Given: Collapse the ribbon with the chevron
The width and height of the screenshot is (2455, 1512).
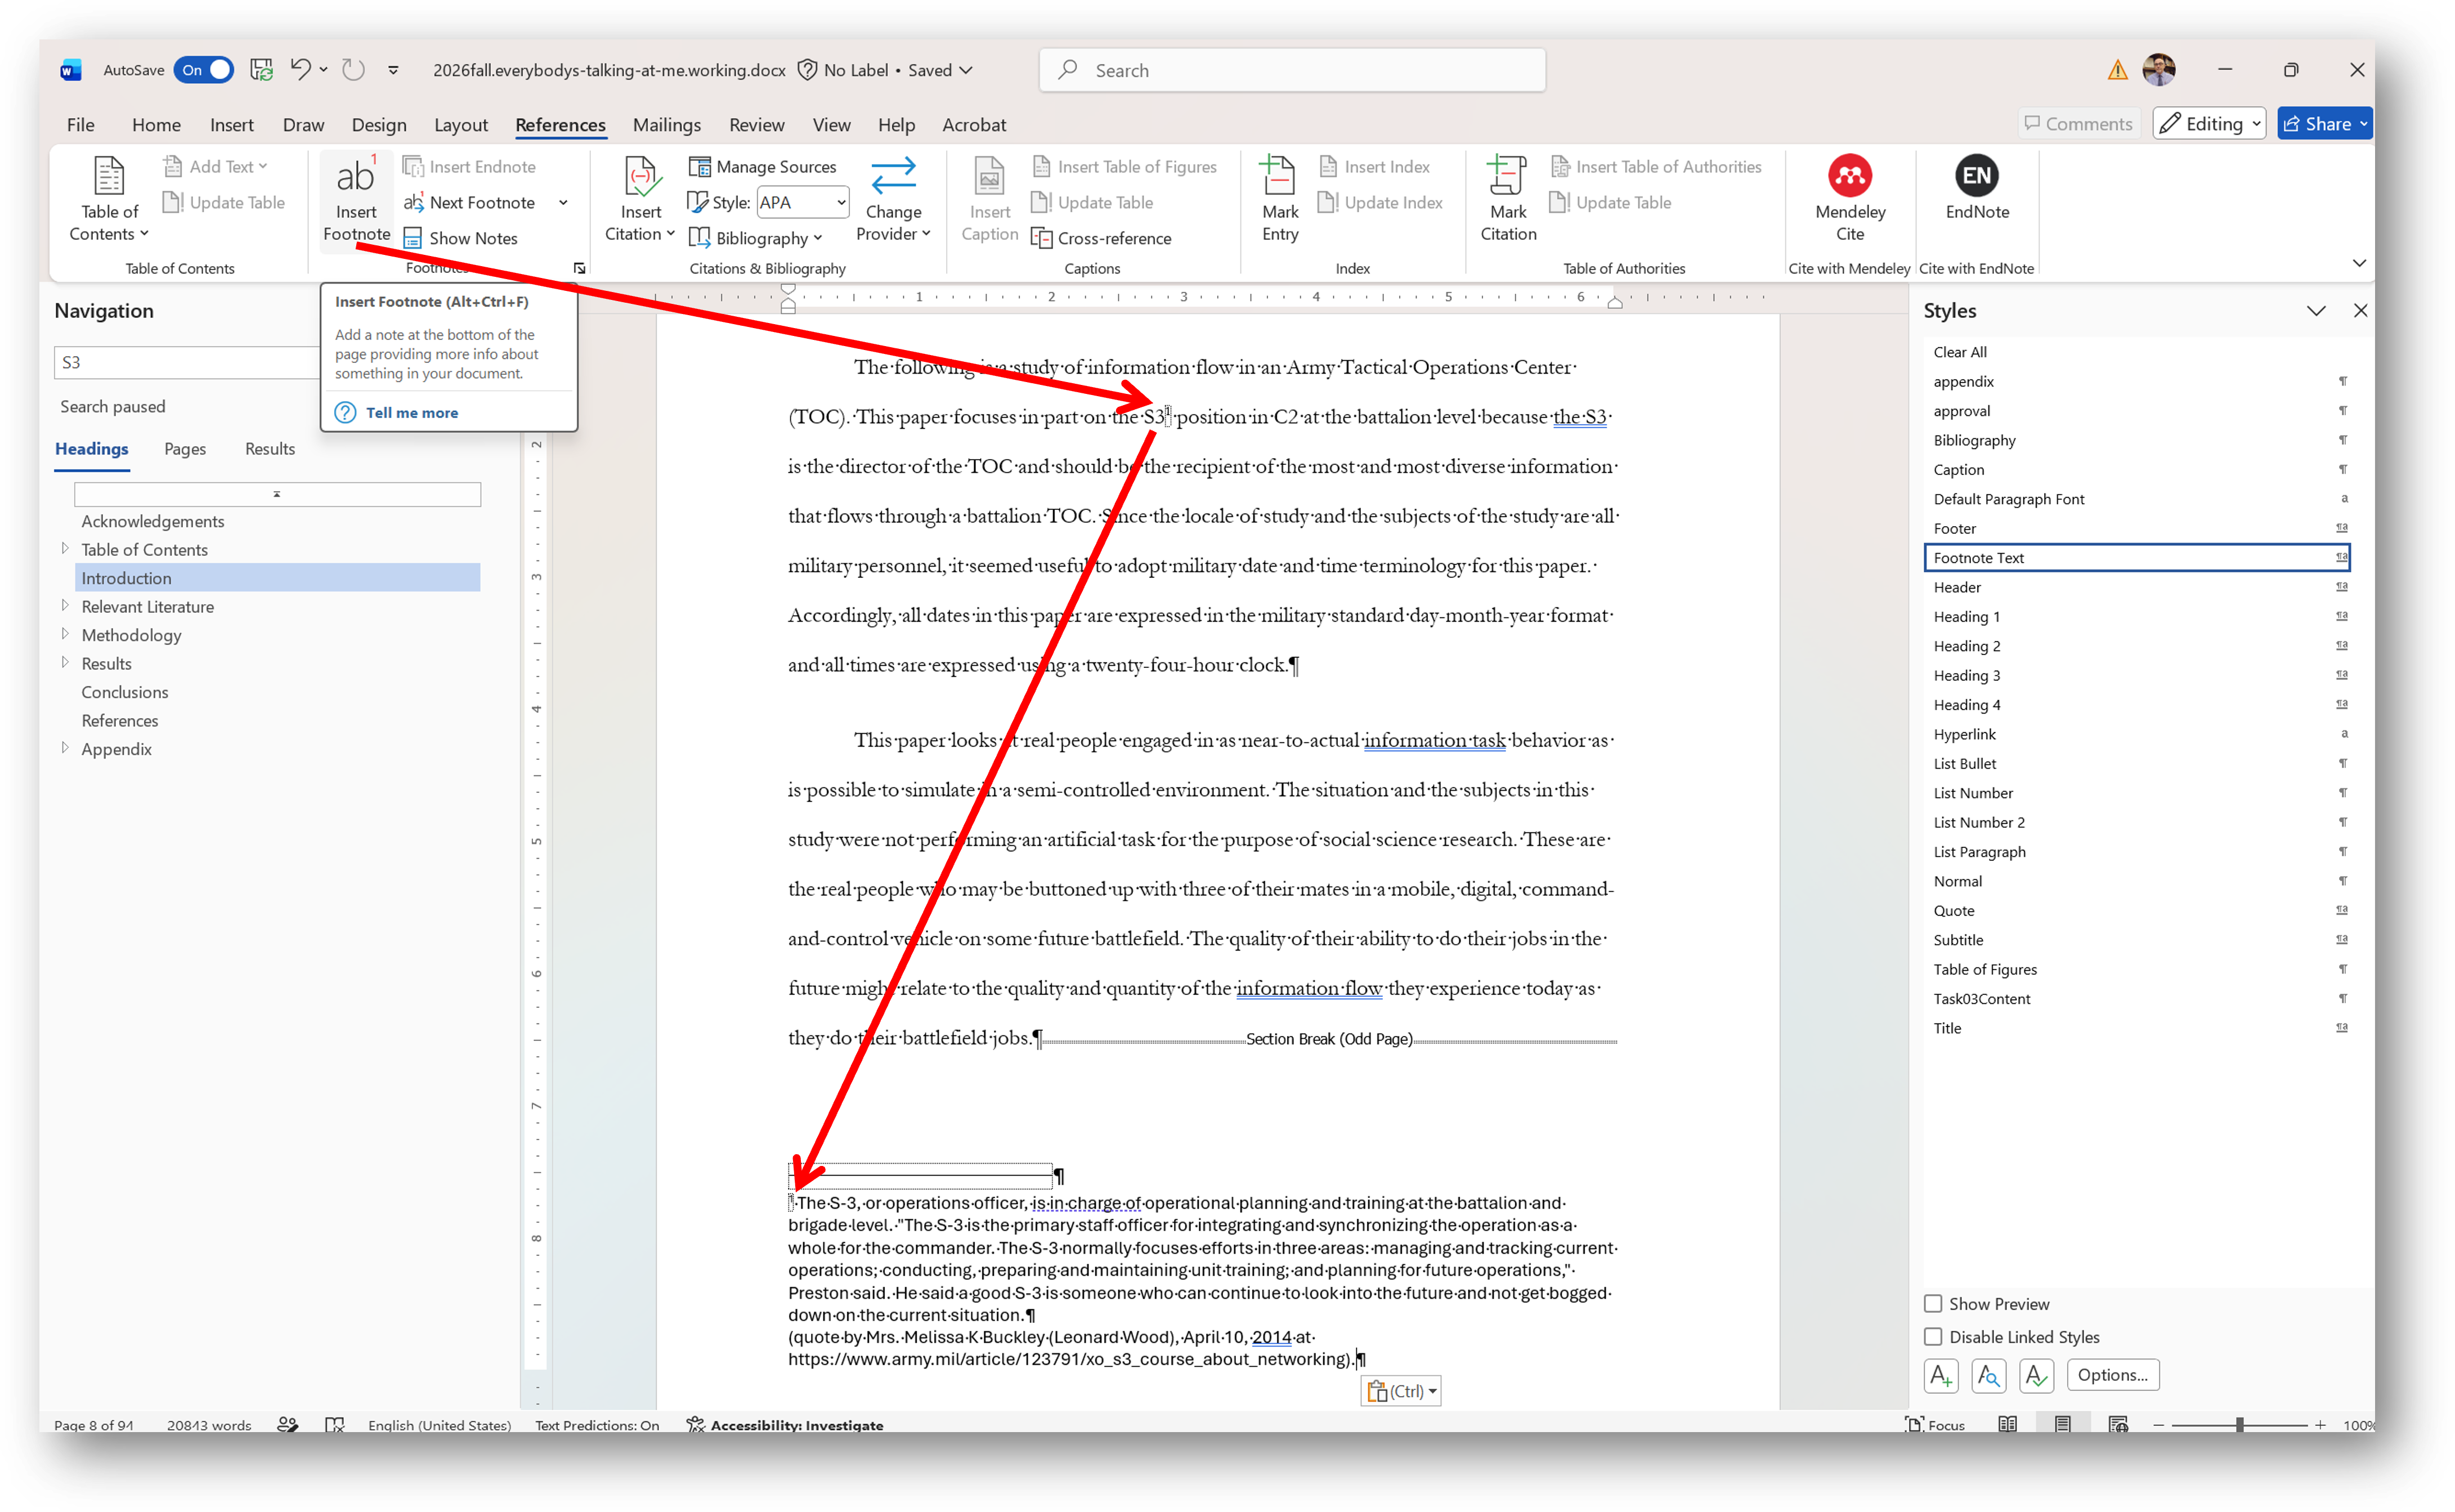Looking at the screenshot, I should click(x=2359, y=263).
